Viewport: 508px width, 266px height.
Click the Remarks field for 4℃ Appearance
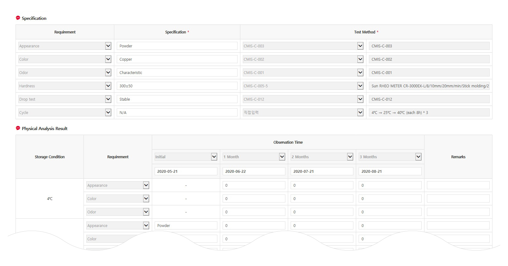[458, 185]
